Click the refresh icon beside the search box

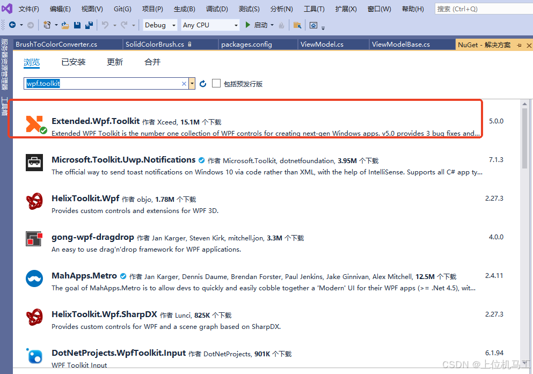pos(203,84)
